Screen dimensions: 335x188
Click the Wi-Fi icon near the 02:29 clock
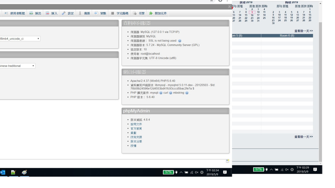tap(282, 170)
